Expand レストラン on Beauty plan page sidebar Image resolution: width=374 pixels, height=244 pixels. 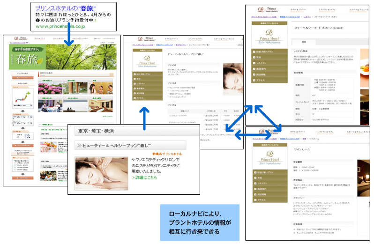(x=148, y=84)
